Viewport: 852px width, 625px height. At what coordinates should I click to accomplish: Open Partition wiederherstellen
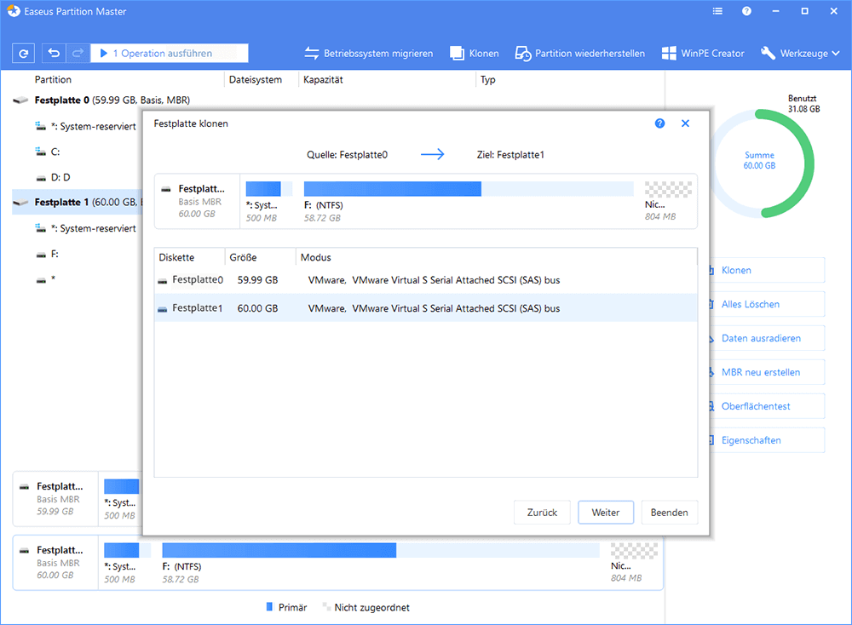click(x=579, y=53)
